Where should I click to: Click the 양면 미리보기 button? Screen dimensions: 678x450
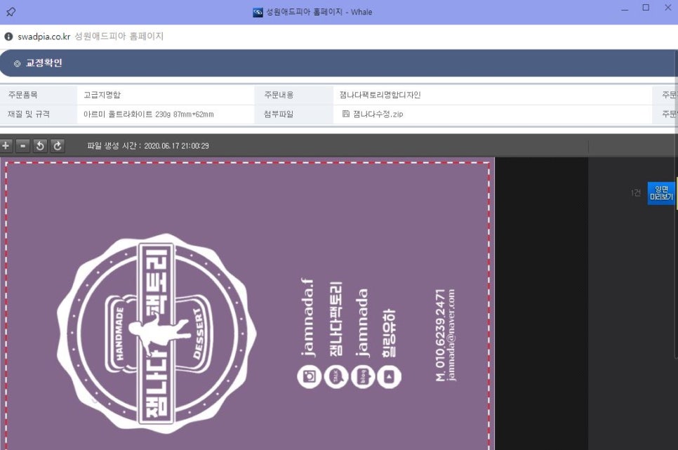click(x=661, y=193)
